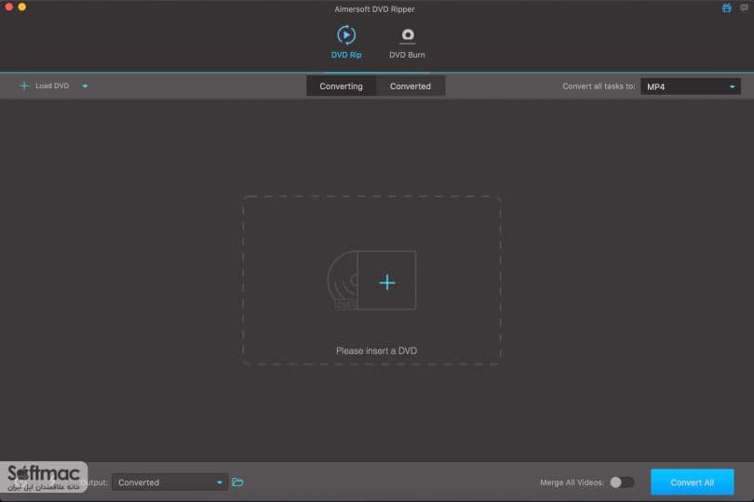Switch to the DVD Burn tab
This screenshot has width=754, height=502.
pos(408,44)
